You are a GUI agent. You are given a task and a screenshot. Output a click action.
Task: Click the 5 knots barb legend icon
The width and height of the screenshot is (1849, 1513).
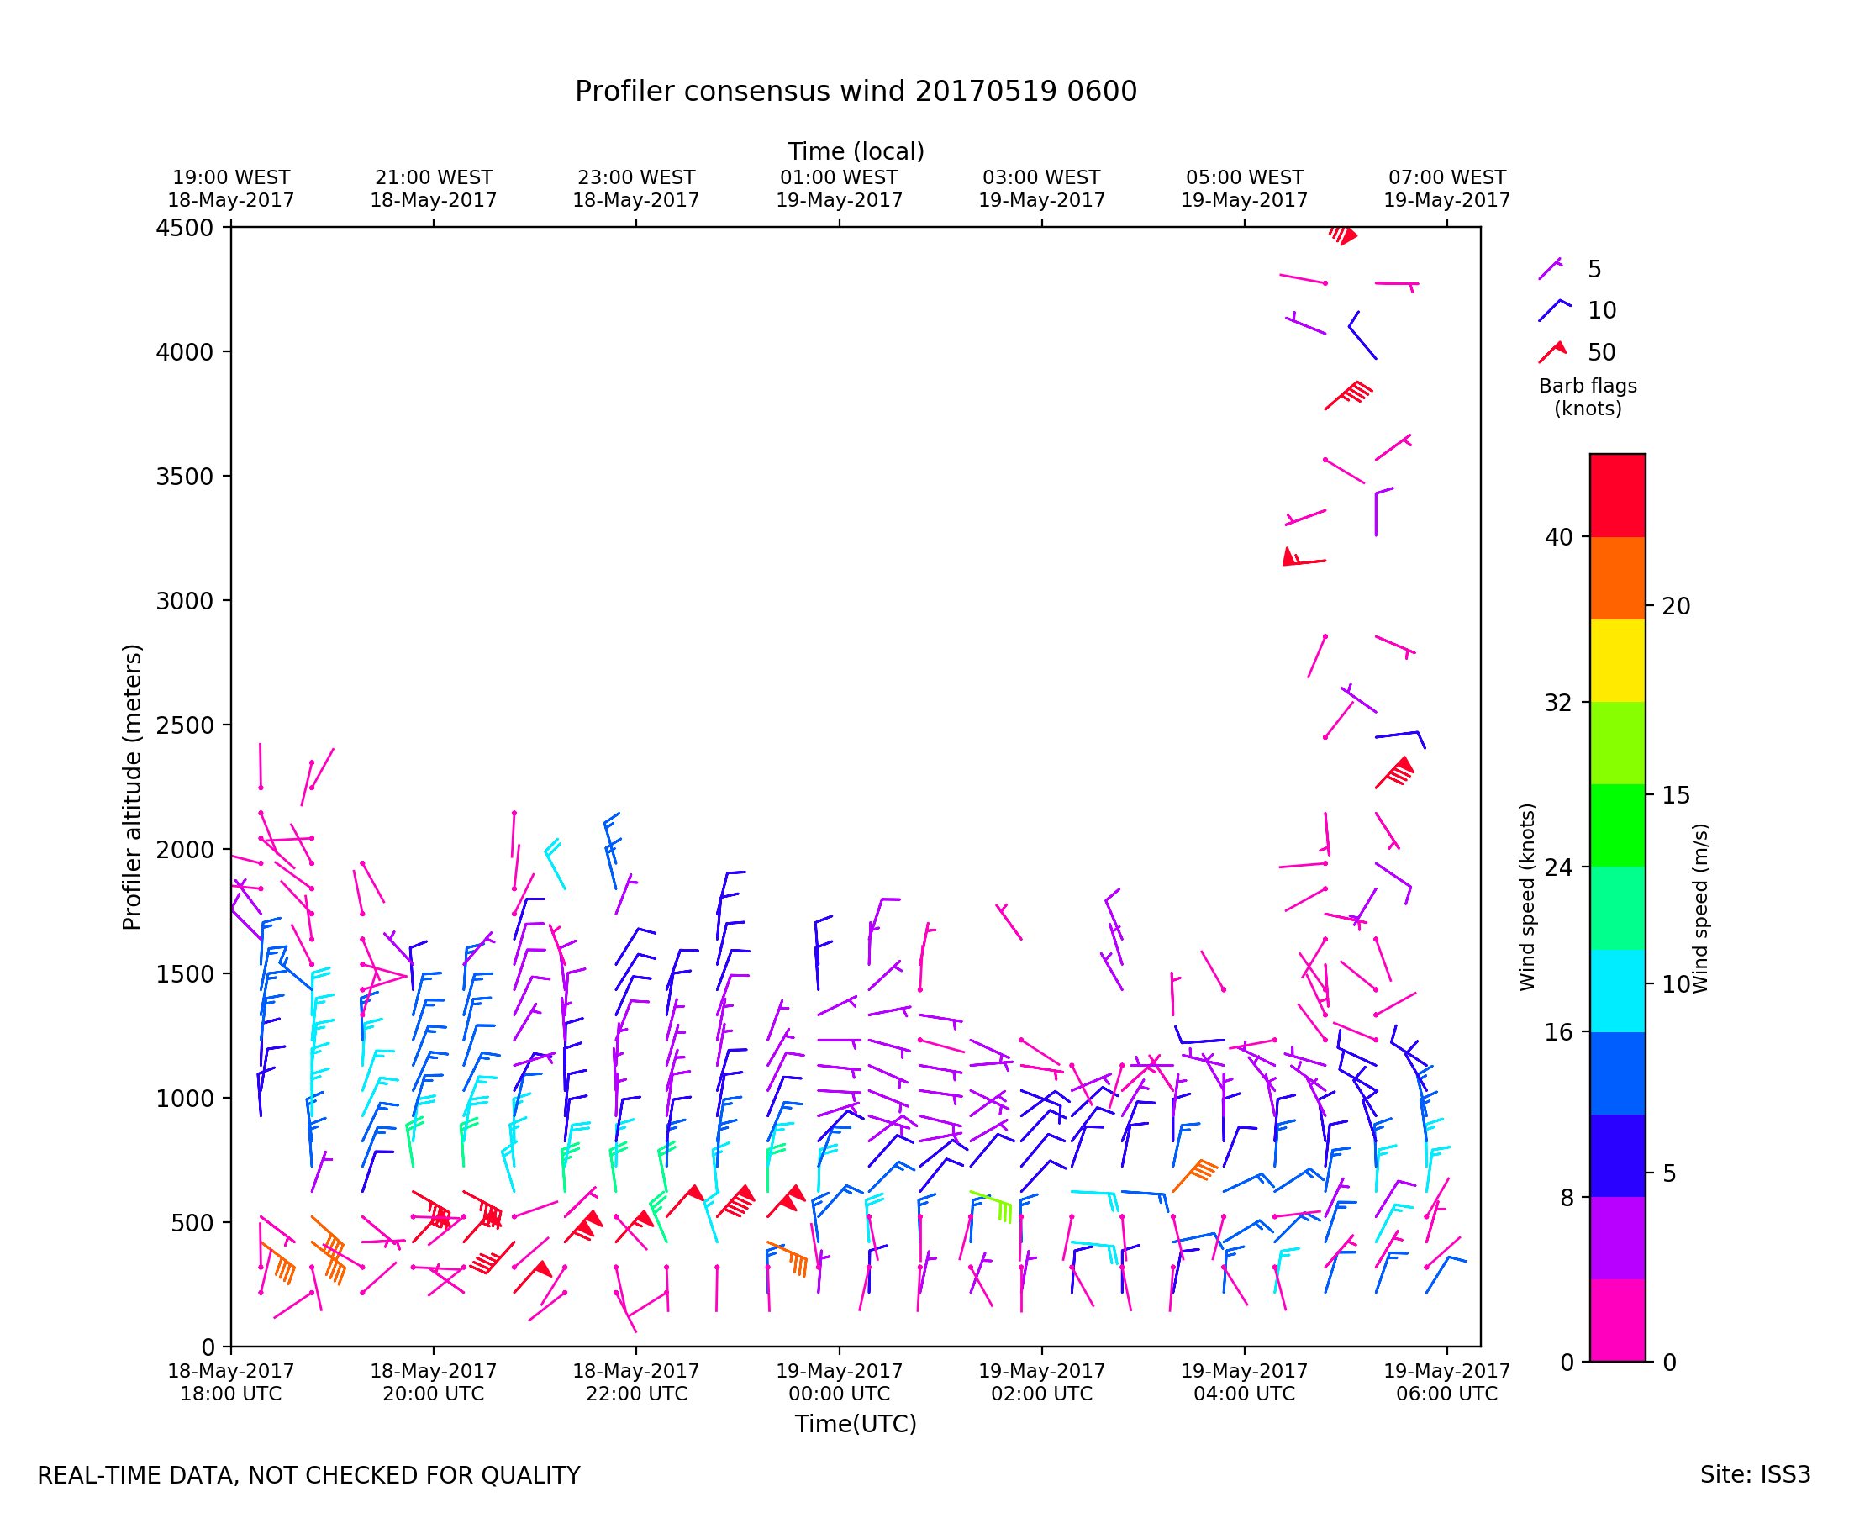pos(1550,268)
